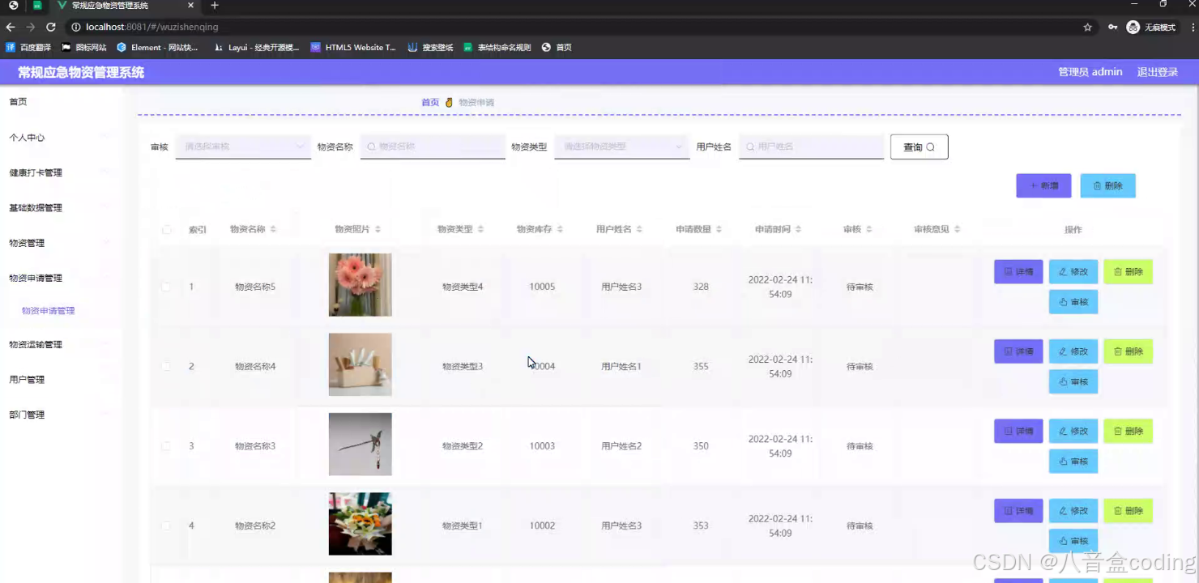1199x583 pixels.
Task: Reload the page with refresh icon
Action: point(50,27)
